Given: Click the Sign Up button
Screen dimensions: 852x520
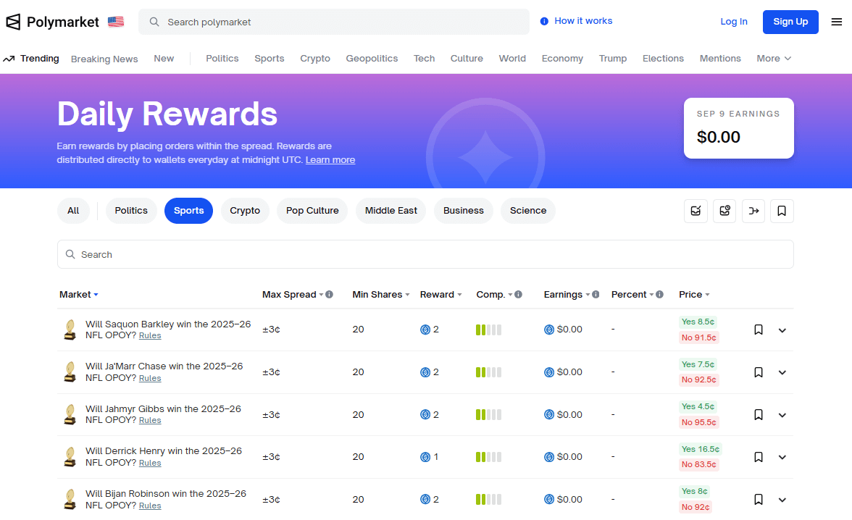Looking at the screenshot, I should (x=790, y=22).
